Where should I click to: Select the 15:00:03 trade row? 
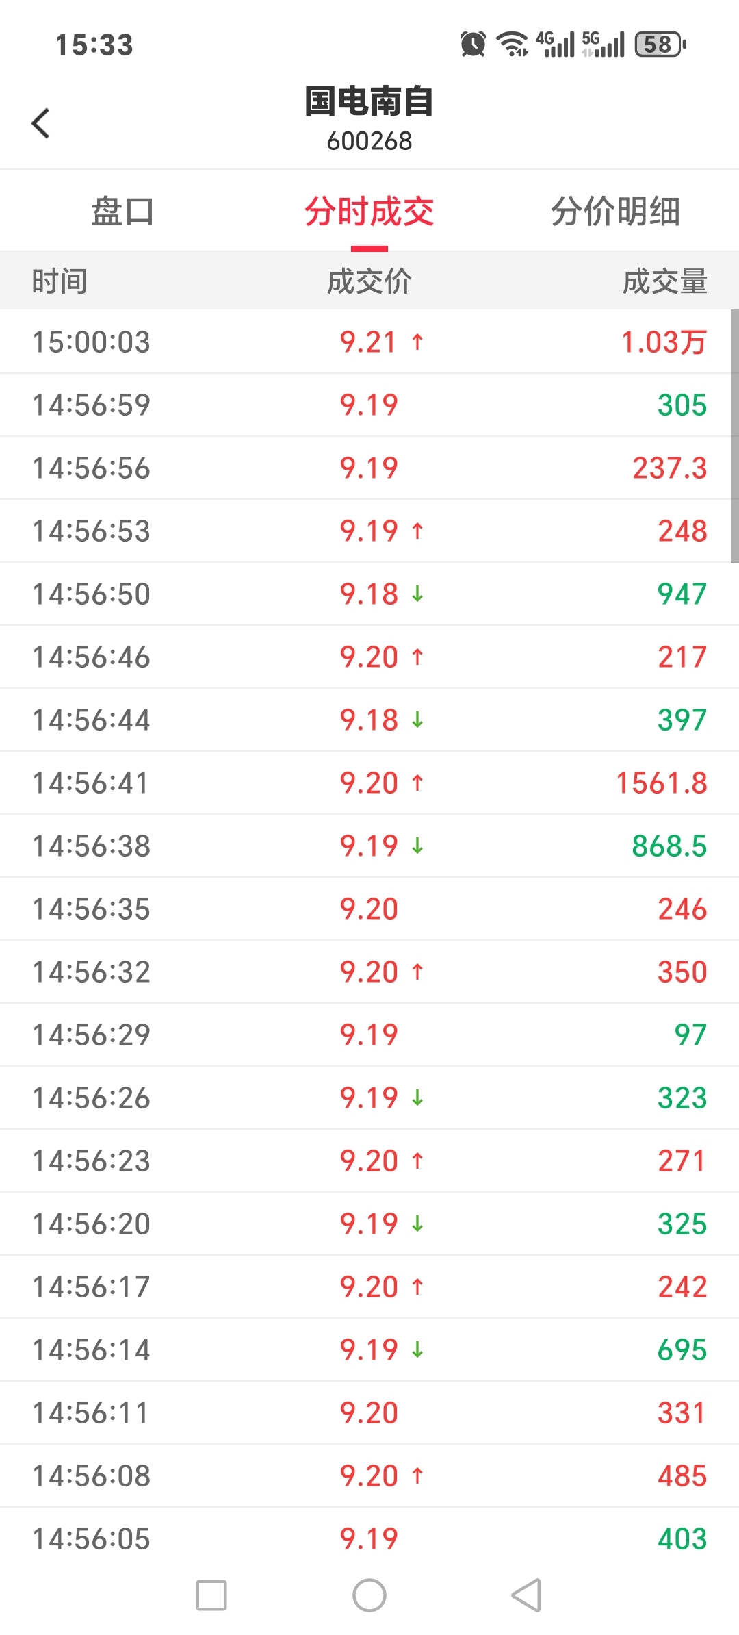pyautogui.click(x=369, y=342)
